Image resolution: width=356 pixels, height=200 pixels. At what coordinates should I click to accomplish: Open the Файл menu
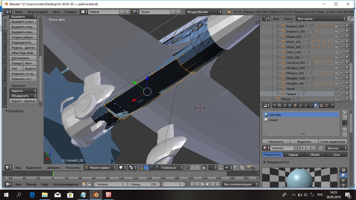pos(19,12)
